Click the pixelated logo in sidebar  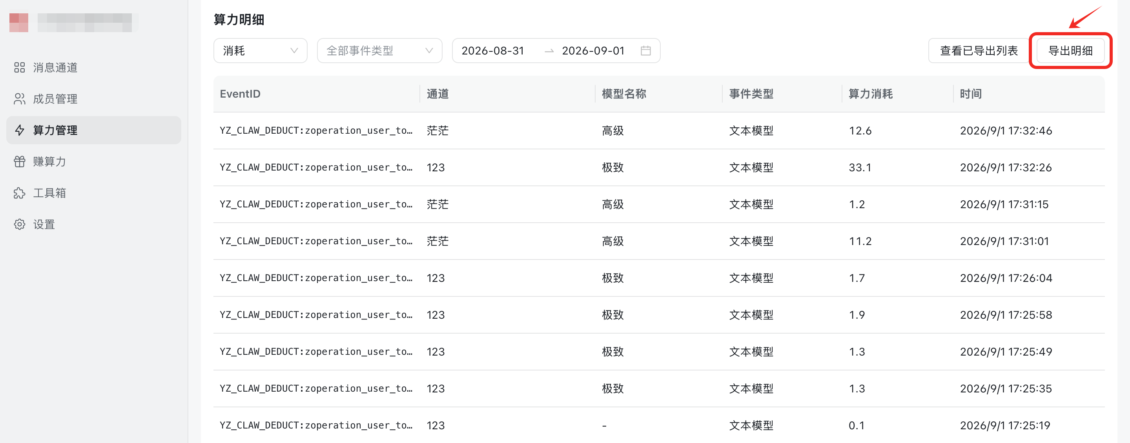pos(18,22)
